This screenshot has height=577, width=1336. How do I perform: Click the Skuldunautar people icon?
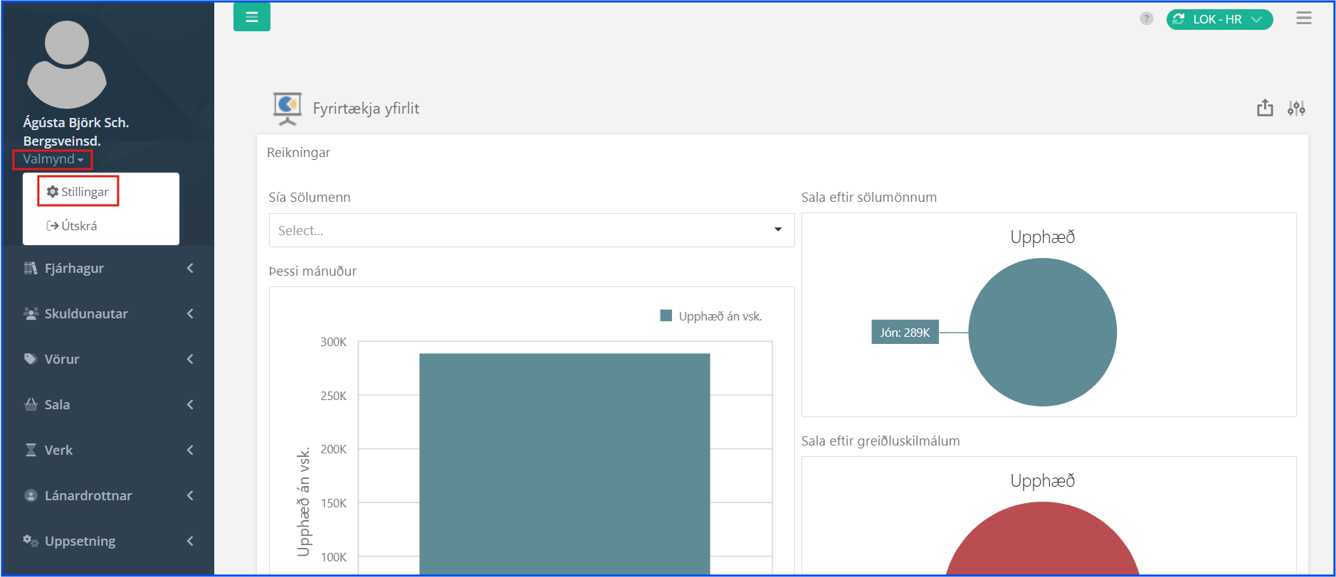point(31,313)
